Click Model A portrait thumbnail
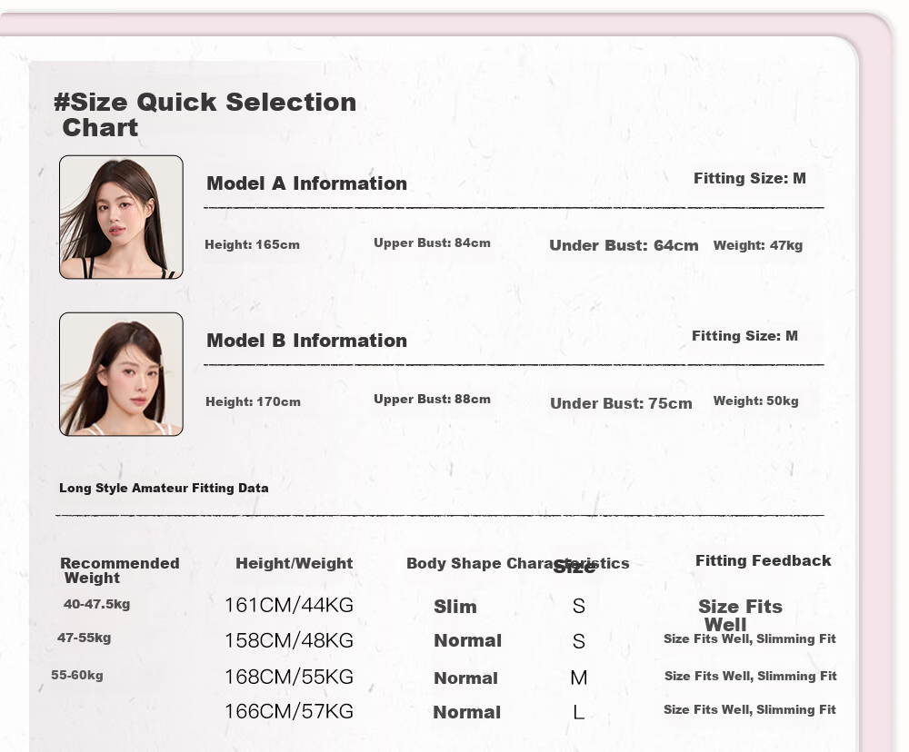 pos(121,217)
